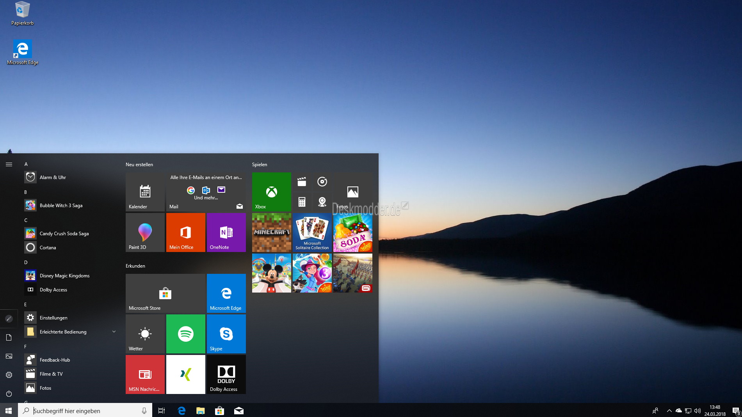Launch the Minecraft tile
Viewport: 742px width, 417px height.
click(x=272, y=232)
